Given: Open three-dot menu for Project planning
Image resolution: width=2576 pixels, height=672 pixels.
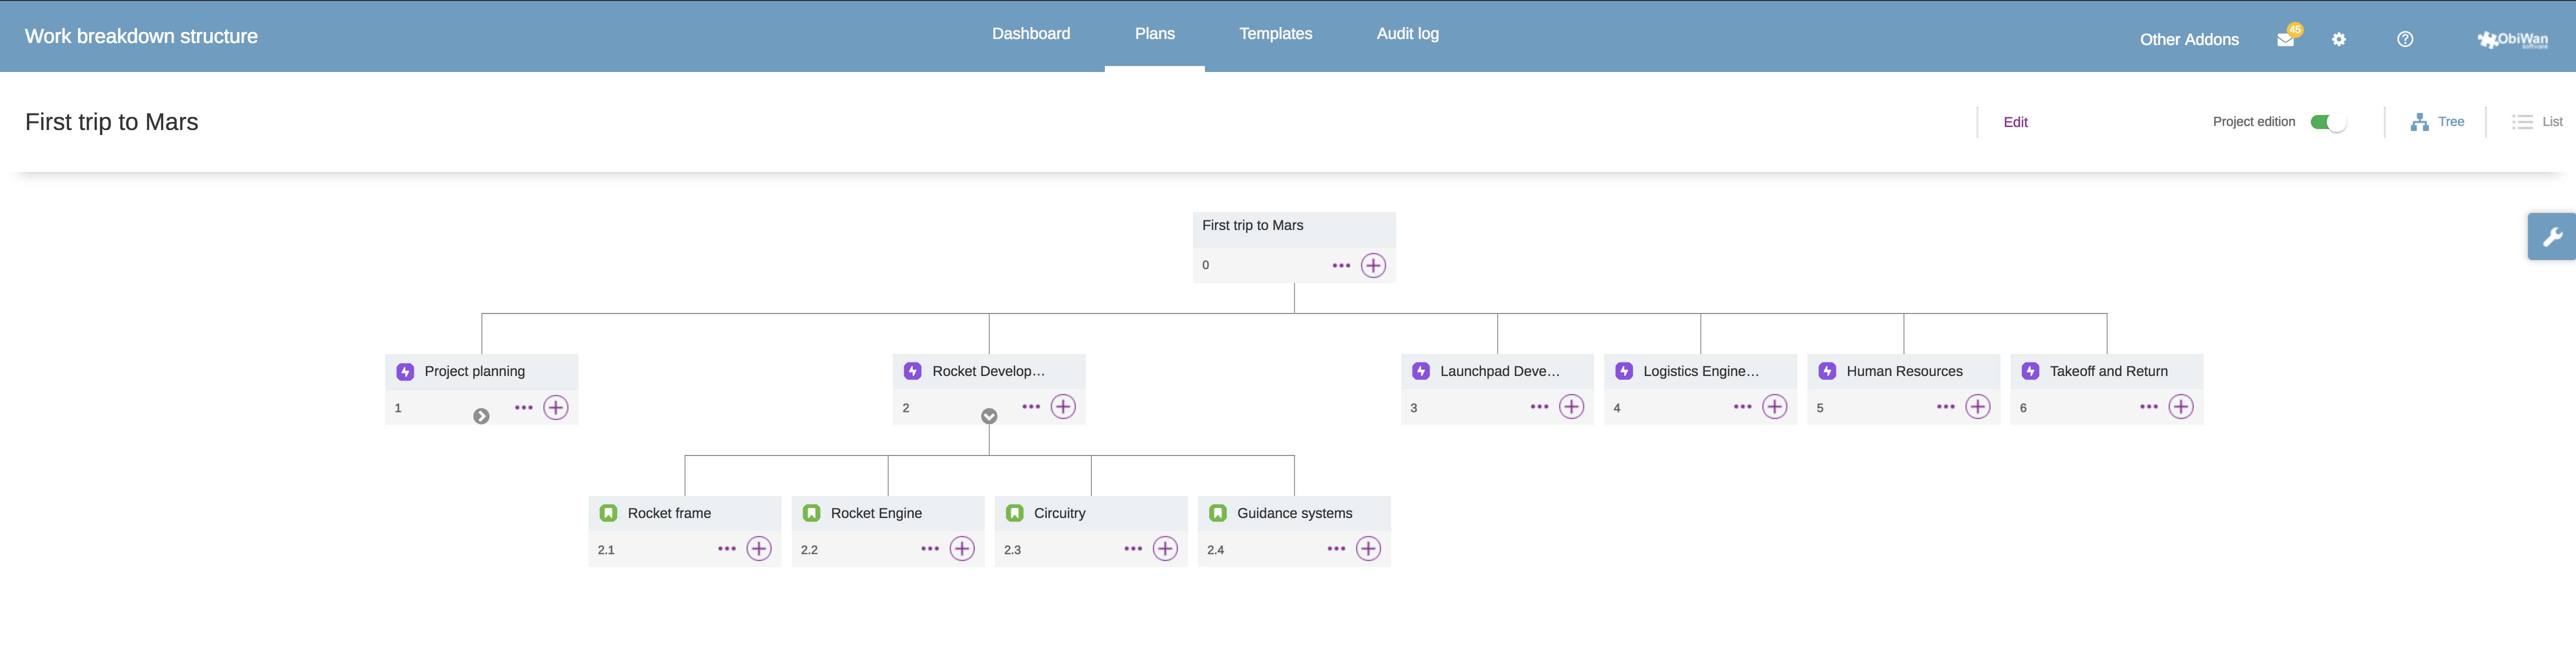Looking at the screenshot, I should (x=523, y=407).
